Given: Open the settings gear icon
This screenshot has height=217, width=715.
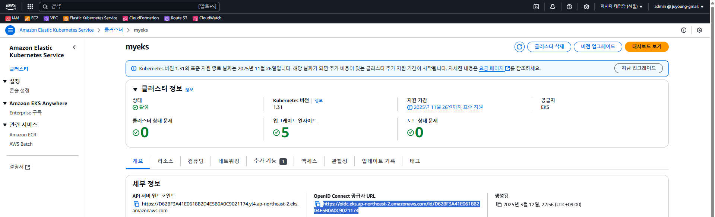Looking at the screenshot, I should (x=586, y=7).
